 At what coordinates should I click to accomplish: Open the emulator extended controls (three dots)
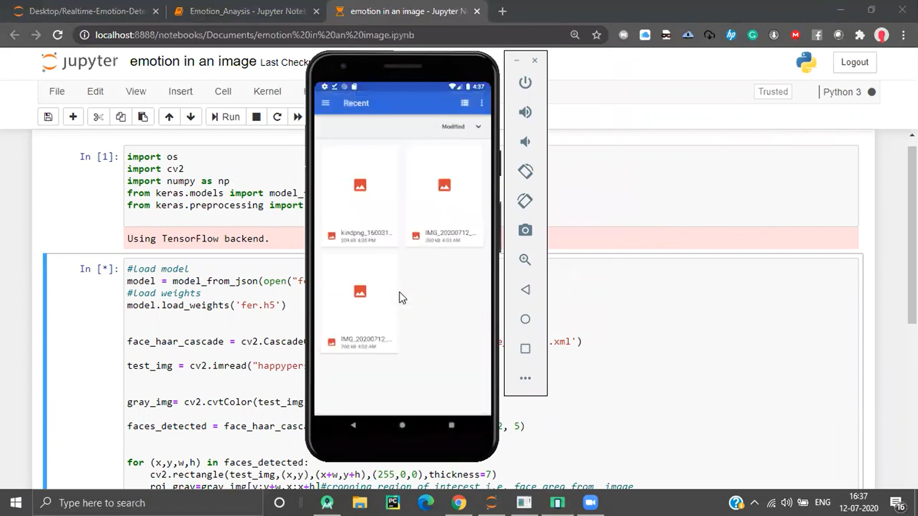click(x=525, y=378)
